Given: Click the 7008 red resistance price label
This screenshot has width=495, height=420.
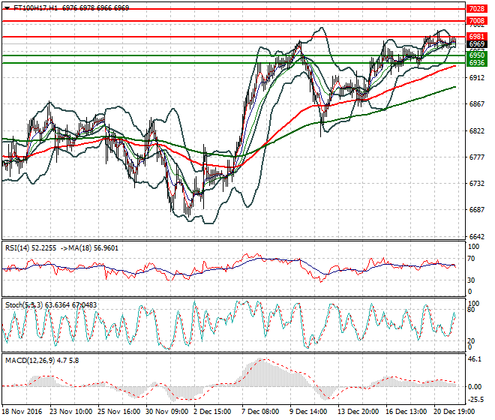Looking at the screenshot, I should [477, 21].
